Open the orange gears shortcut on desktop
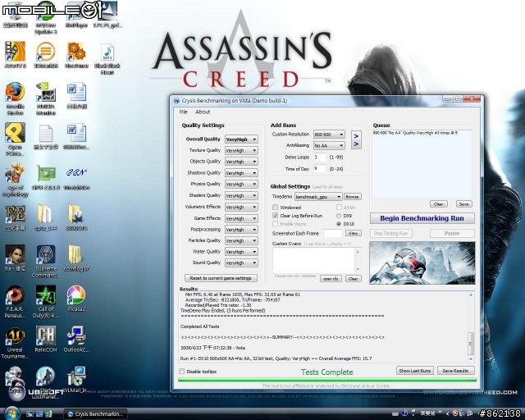The height and width of the screenshot is (420, 525). [x=76, y=55]
